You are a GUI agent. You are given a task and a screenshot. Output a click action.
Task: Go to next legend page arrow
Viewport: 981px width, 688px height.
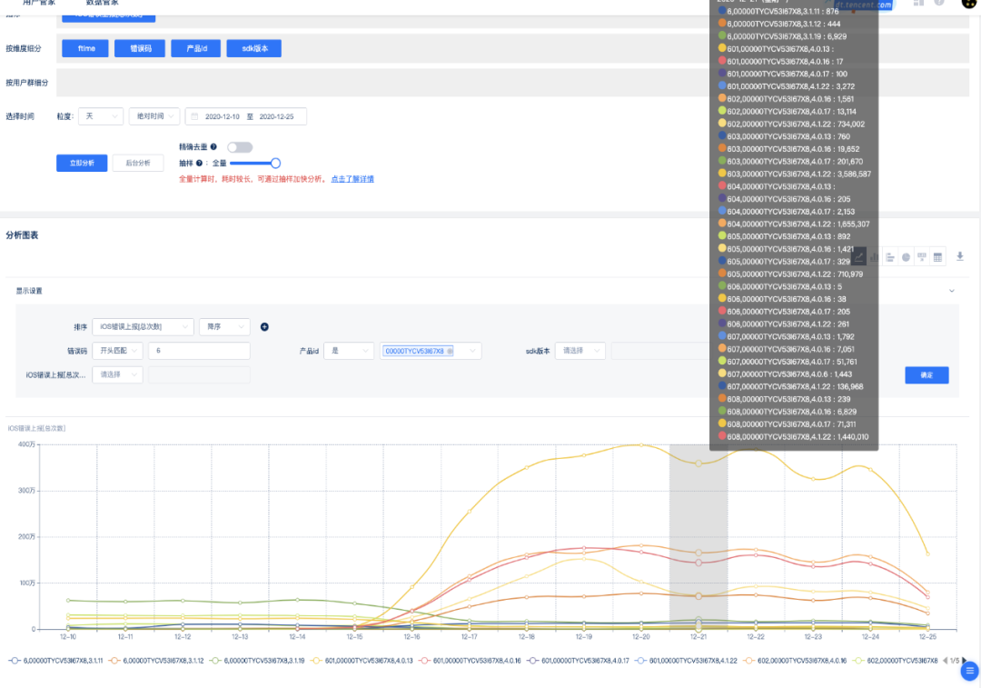964,661
